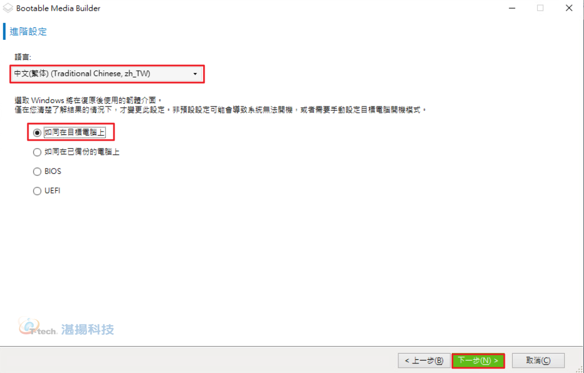Click the language selector's dropdown arrow
The height and width of the screenshot is (373, 584).
coord(195,74)
